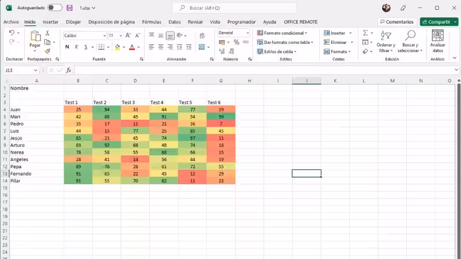Click the Save floppy disk icon

pyautogui.click(x=69, y=8)
